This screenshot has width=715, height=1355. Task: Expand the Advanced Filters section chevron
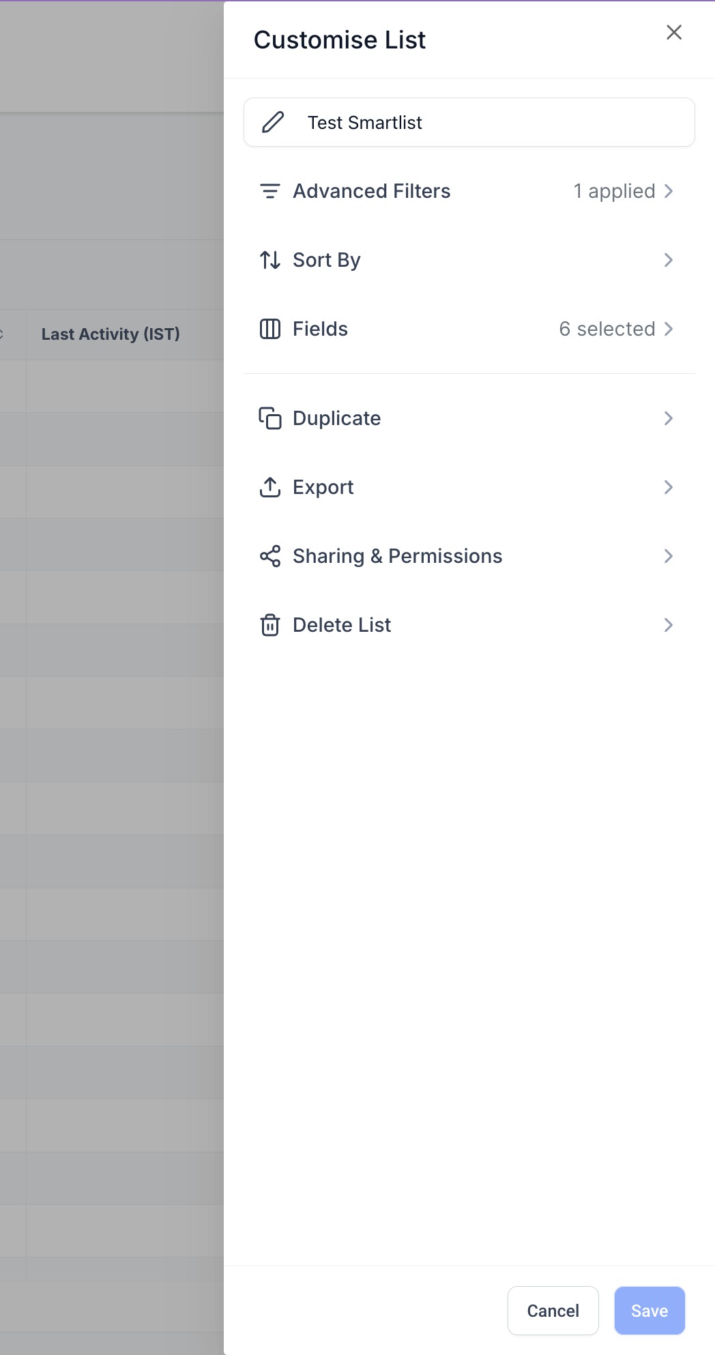coord(669,192)
